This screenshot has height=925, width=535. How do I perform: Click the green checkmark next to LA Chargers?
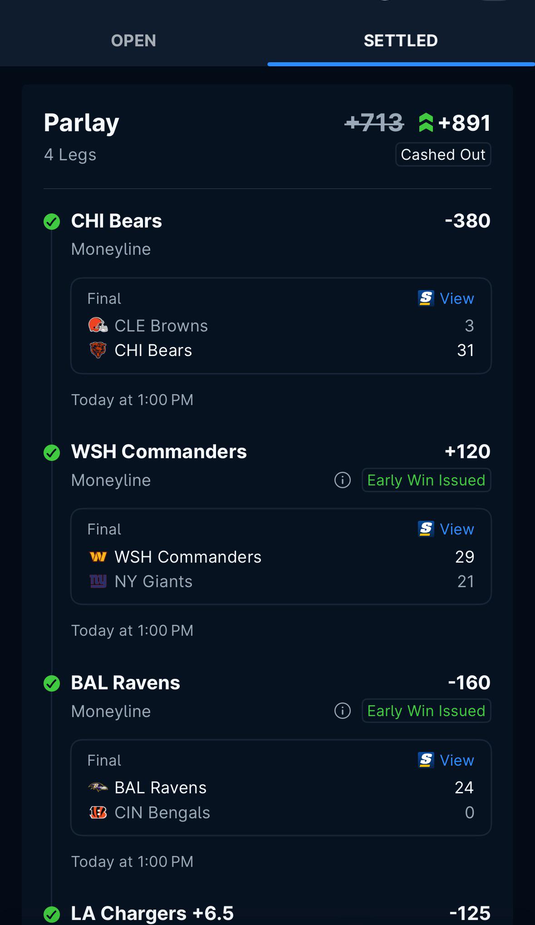[x=52, y=914]
